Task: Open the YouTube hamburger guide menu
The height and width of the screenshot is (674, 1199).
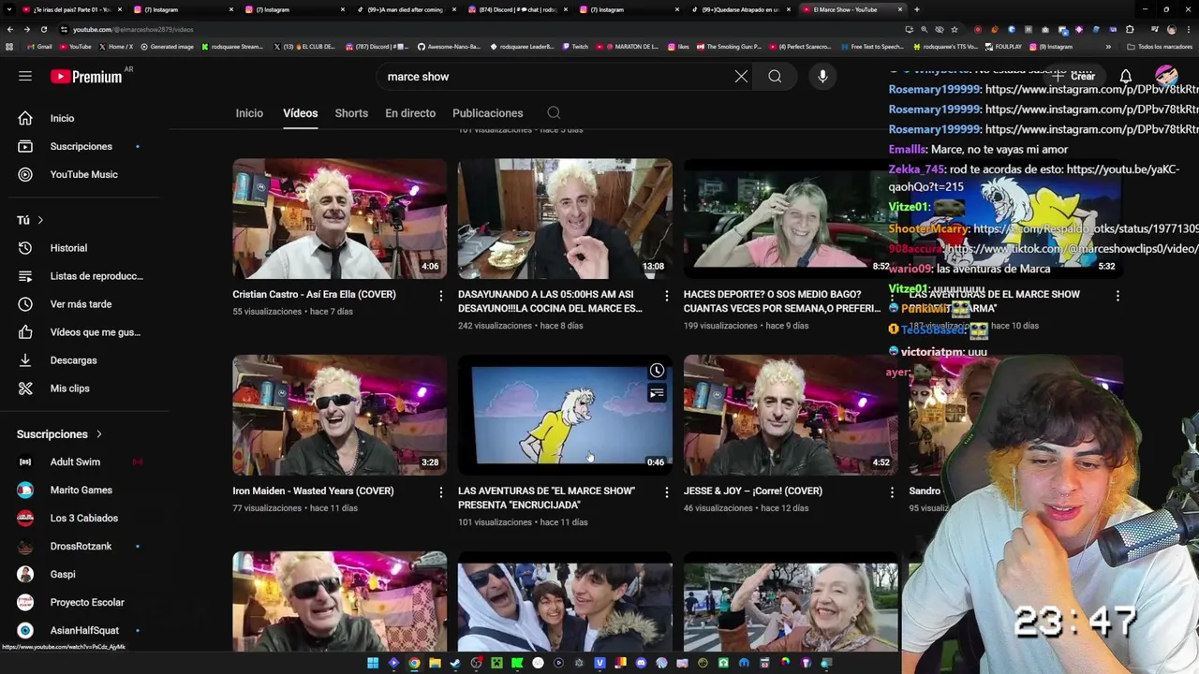Action: coord(25,77)
